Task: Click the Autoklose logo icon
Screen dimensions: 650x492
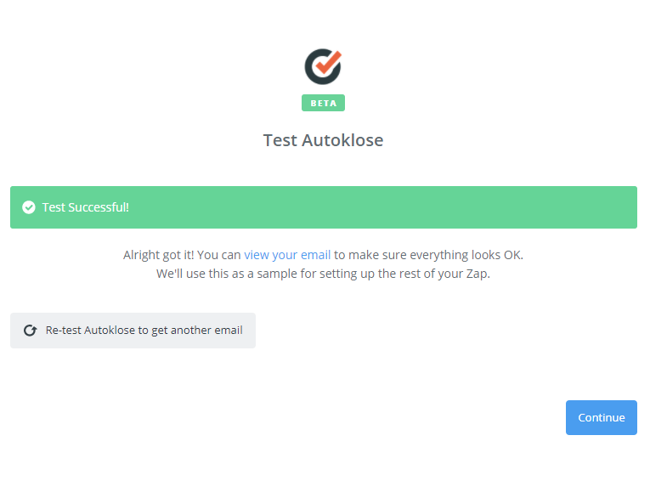Action: 323,67
